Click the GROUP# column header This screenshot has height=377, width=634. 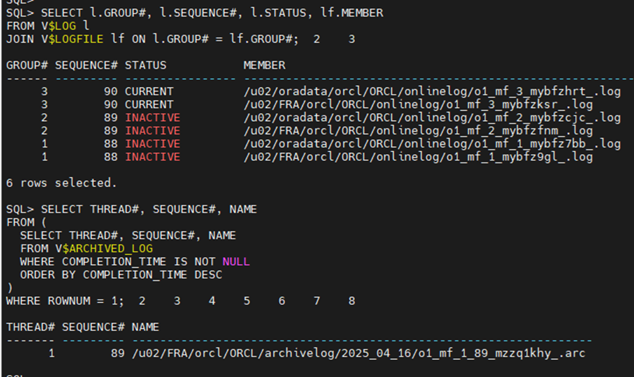(x=27, y=65)
